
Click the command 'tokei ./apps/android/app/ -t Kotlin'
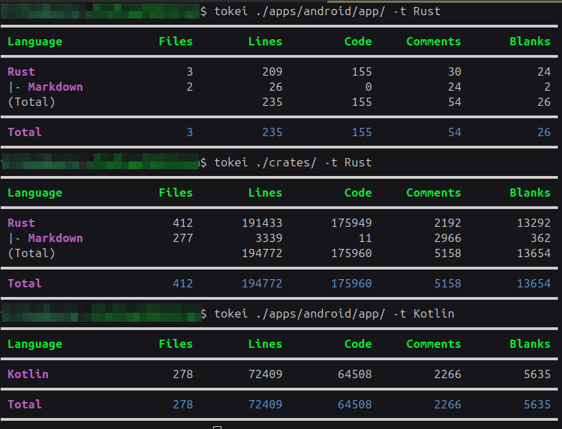point(334,314)
